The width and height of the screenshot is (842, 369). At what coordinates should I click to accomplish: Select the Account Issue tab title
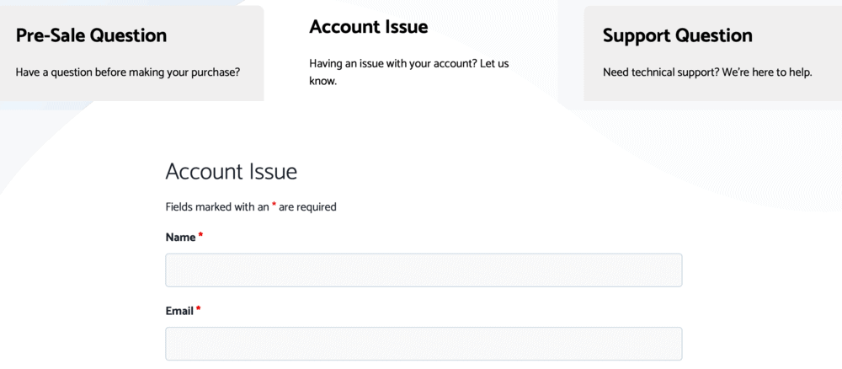pyautogui.click(x=368, y=27)
